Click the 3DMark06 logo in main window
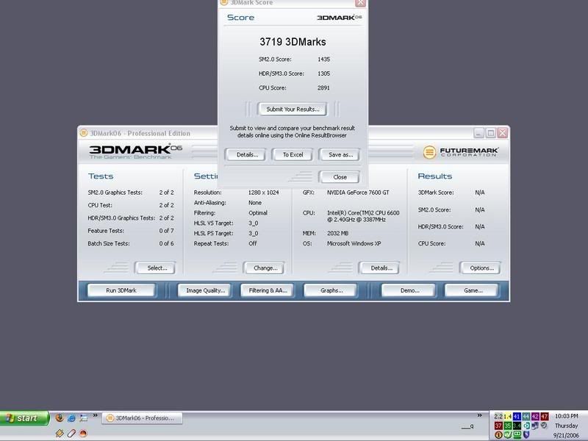This screenshot has width=588, height=441. pyautogui.click(x=135, y=151)
